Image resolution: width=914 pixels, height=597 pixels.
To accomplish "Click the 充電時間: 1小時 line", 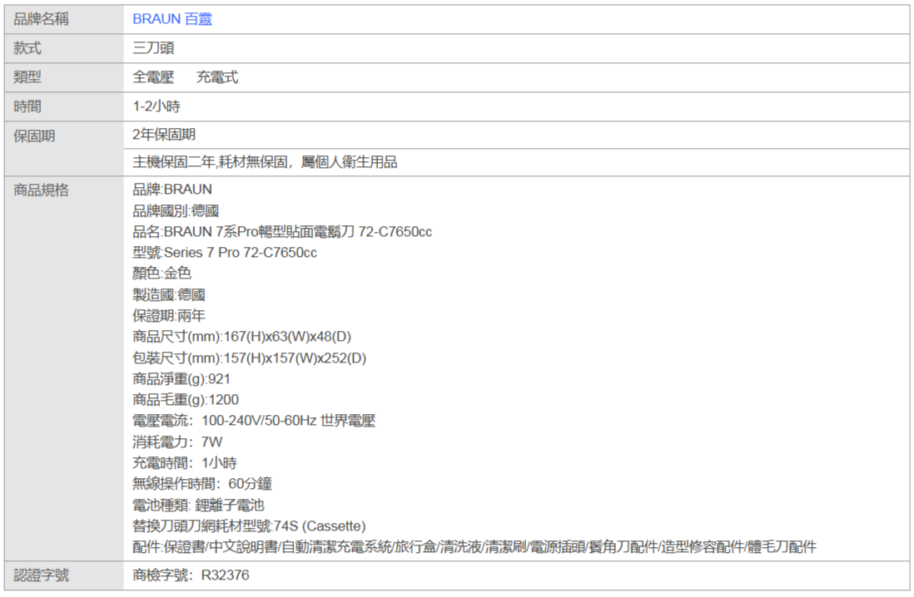I will [184, 463].
